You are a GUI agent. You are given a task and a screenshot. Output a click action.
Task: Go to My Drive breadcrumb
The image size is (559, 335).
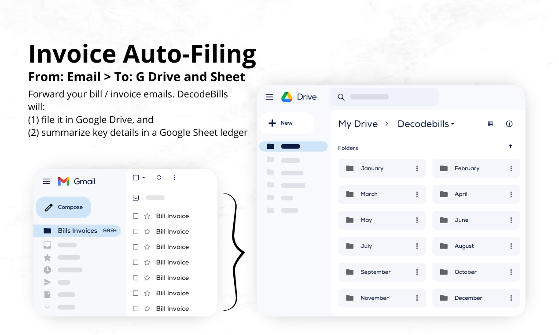tap(358, 124)
